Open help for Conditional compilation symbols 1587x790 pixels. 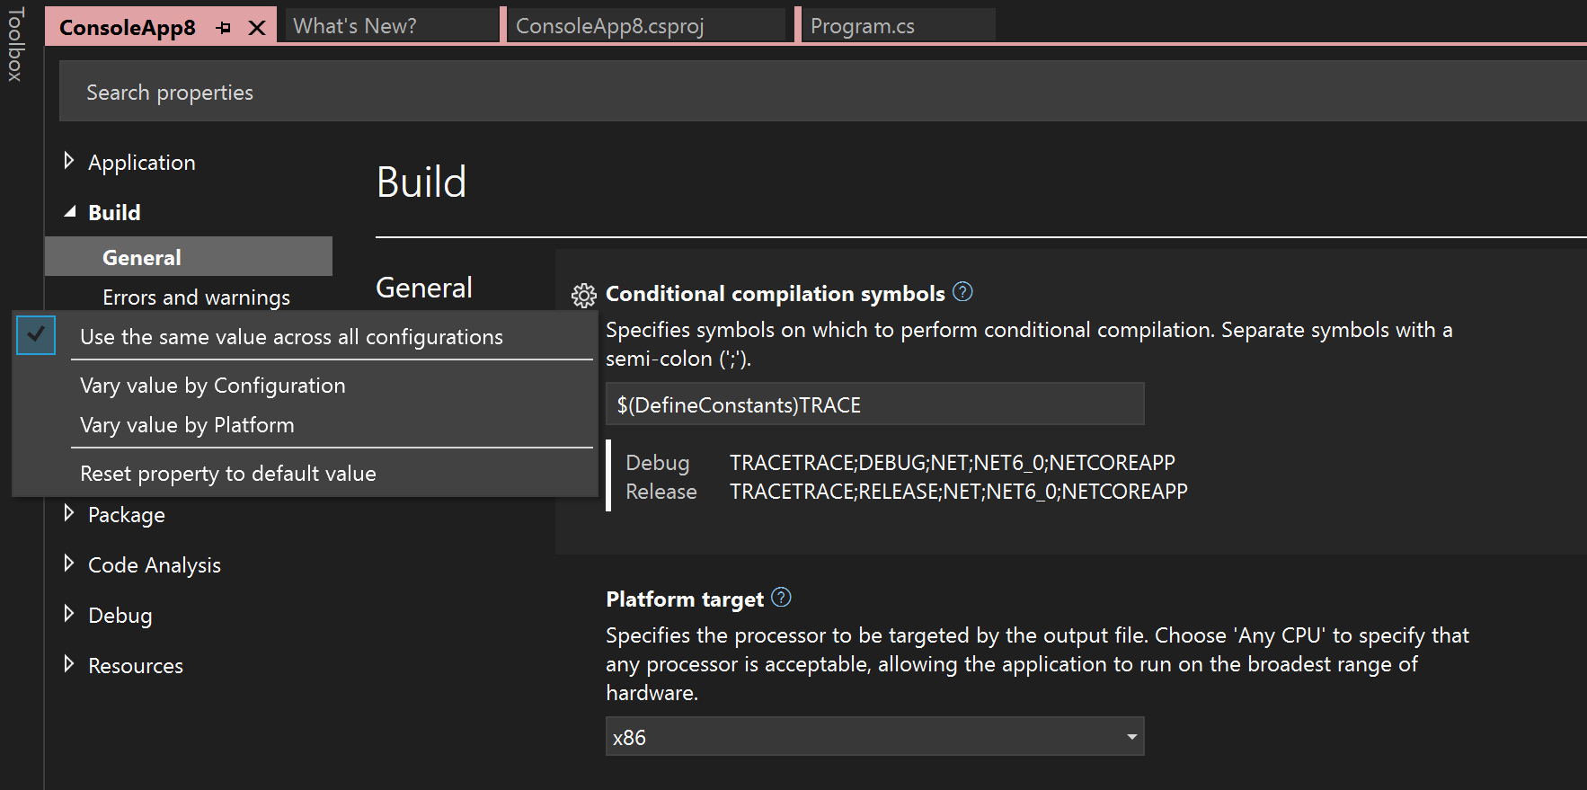tap(962, 292)
